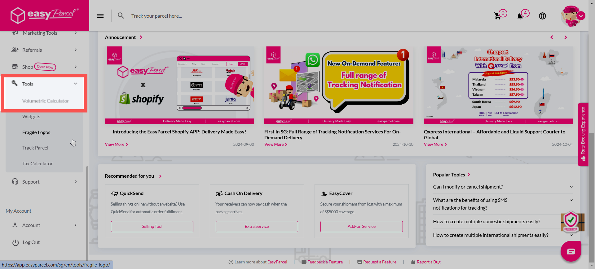Viewport: 595px width, 269px height.
Task: Click the sidebar vertical scrollbar
Action: [x=87, y=214]
